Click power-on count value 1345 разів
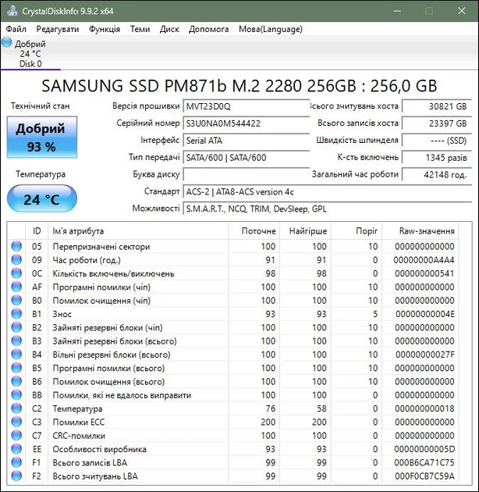 point(437,157)
